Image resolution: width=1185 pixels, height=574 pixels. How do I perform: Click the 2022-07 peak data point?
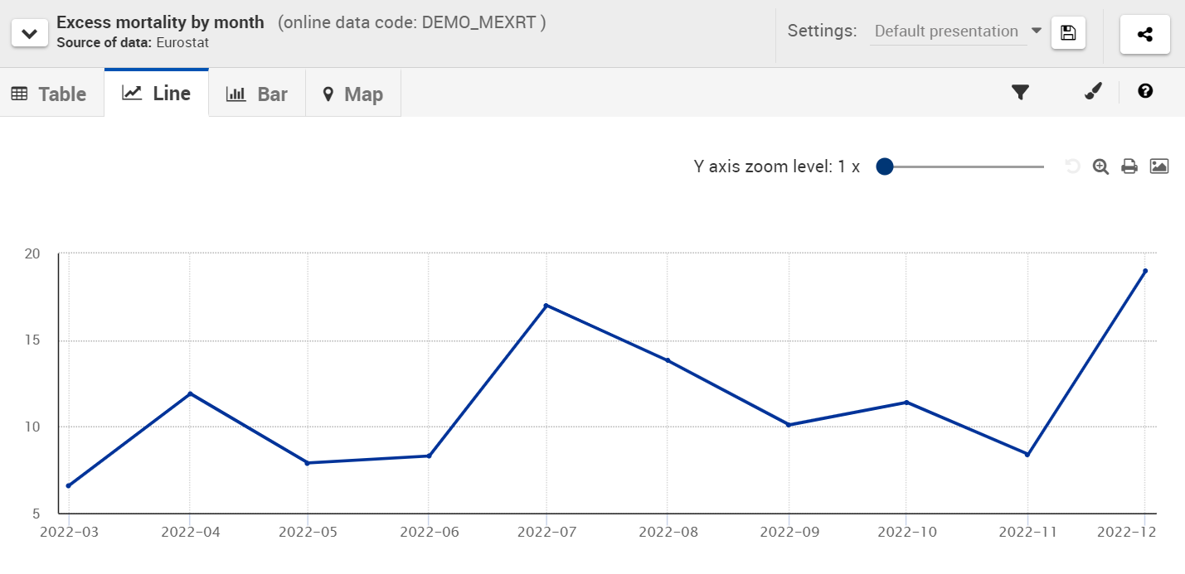546,306
